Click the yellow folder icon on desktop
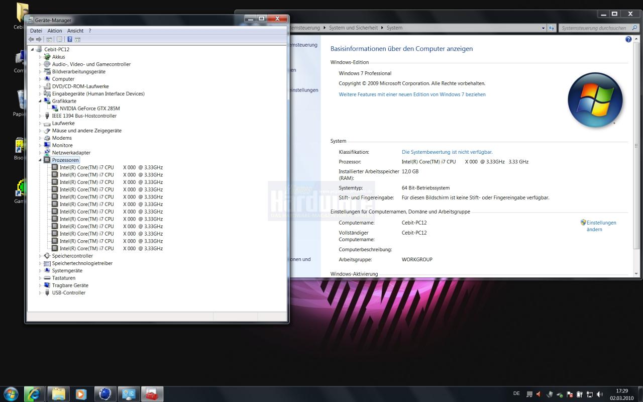The width and height of the screenshot is (643, 402). pos(21,13)
